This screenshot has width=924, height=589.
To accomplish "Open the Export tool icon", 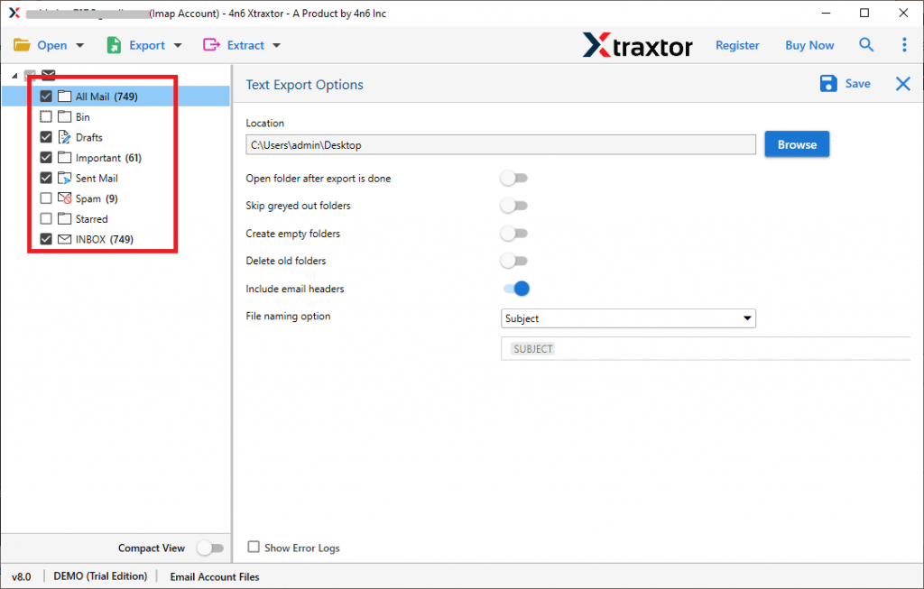I will pos(113,44).
